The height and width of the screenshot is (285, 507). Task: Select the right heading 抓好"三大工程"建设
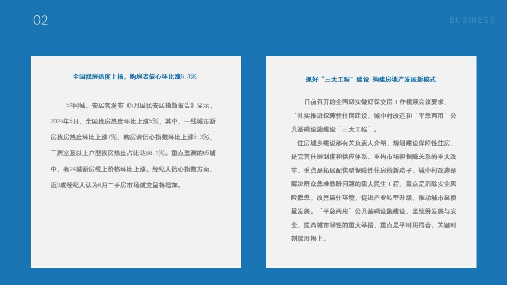tap(370, 80)
